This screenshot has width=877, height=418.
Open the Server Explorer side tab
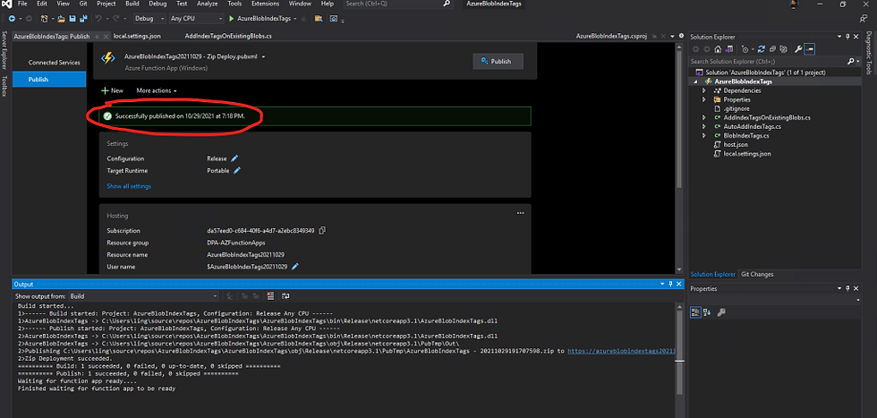tap(4, 50)
